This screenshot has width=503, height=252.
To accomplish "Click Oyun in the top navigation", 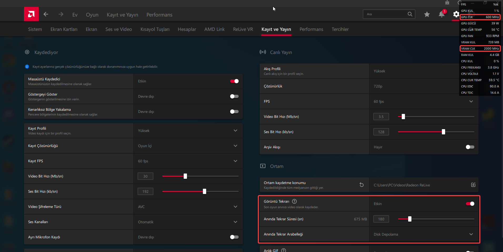I will click(x=92, y=15).
